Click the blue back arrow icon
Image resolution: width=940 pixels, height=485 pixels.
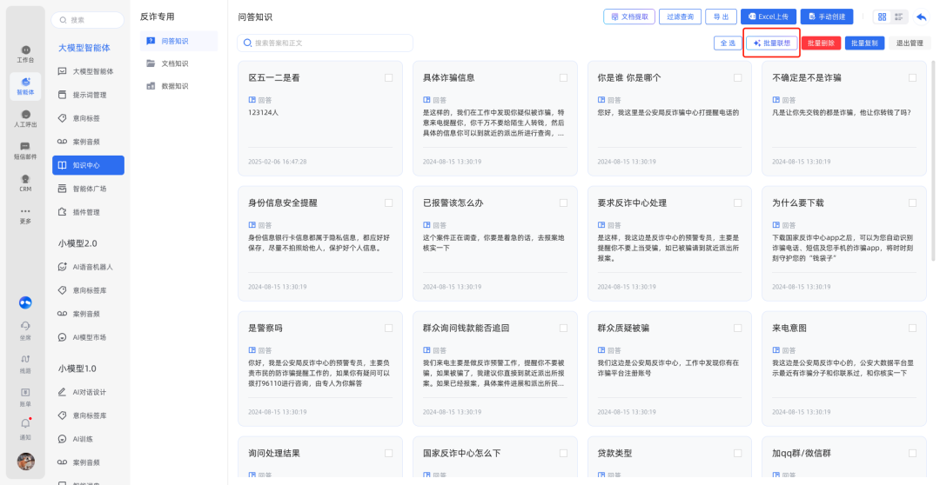tap(921, 17)
